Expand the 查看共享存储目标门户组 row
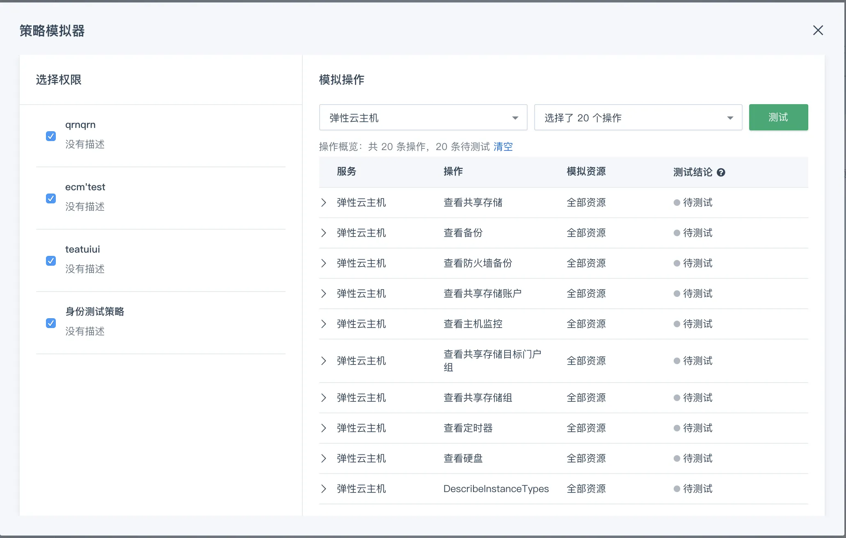 coord(324,361)
